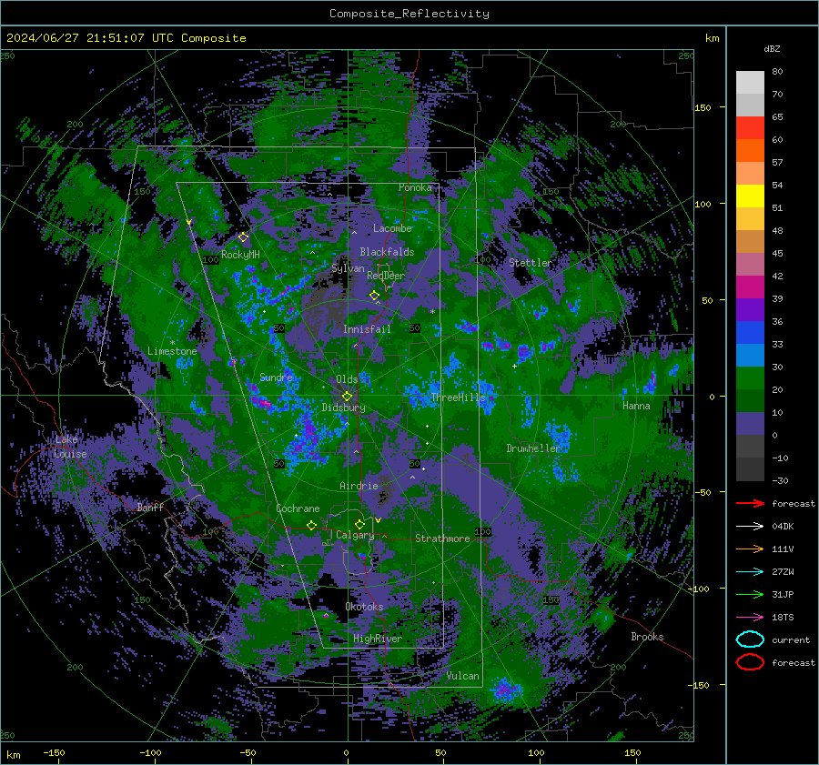The width and height of the screenshot is (819, 765).
Task: Click the Calgary city label
Action: [x=355, y=535]
